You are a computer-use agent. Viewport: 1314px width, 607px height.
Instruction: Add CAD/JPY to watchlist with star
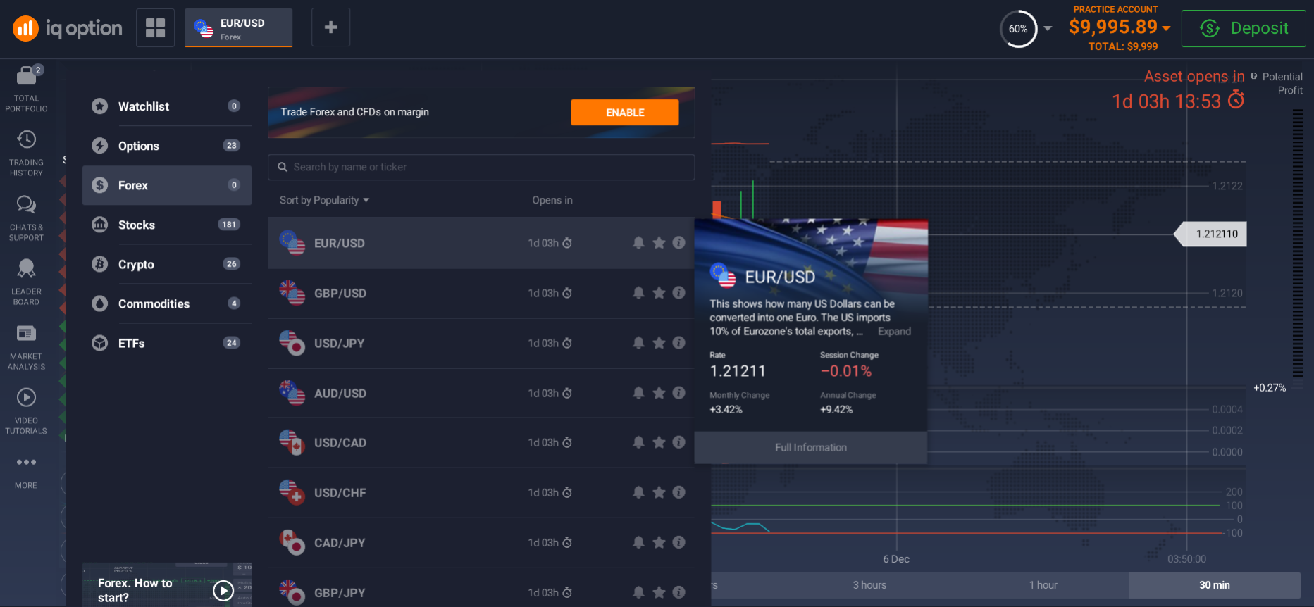(x=659, y=542)
